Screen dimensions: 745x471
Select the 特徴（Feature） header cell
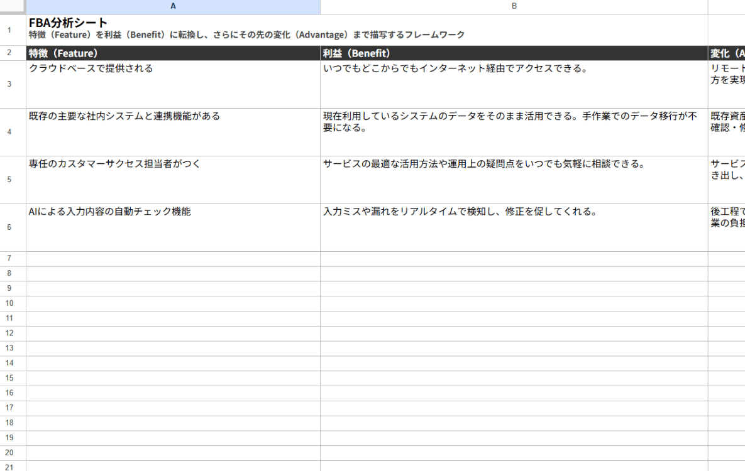click(173, 53)
